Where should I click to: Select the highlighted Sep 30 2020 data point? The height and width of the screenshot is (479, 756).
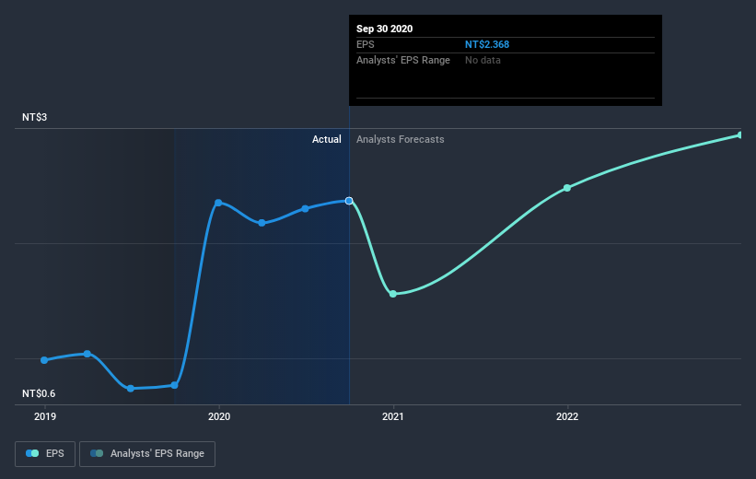coord(349,201)
